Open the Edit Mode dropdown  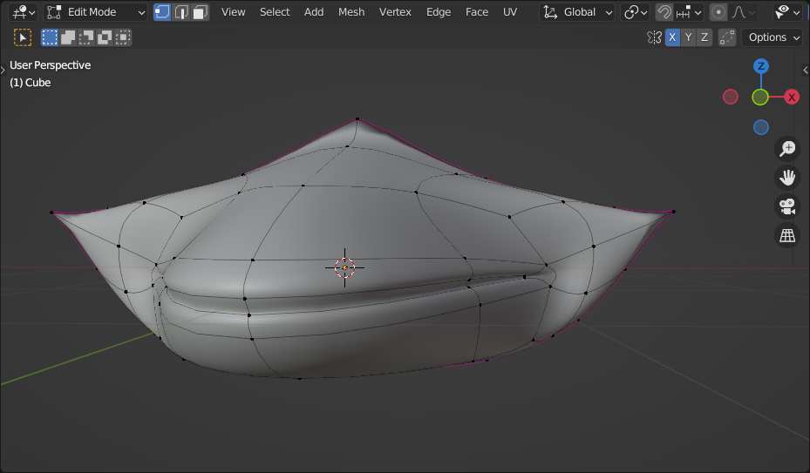tap(96, 12)
